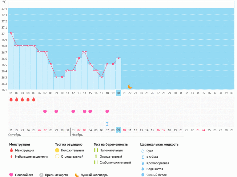This screenshot has height=177, width=237.
Task: Click the Сухо cervical fluid legend icon
Action: (142, 151)
